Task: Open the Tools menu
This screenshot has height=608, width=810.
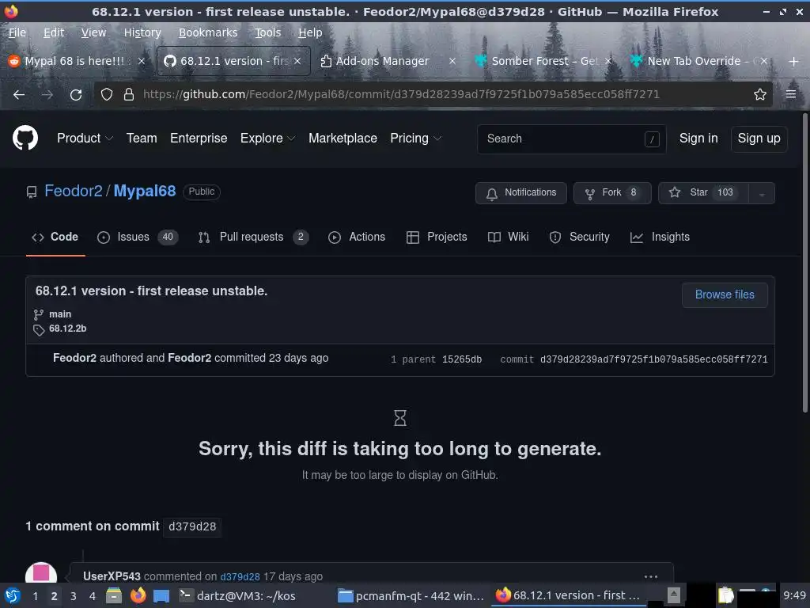Action: 267,32
